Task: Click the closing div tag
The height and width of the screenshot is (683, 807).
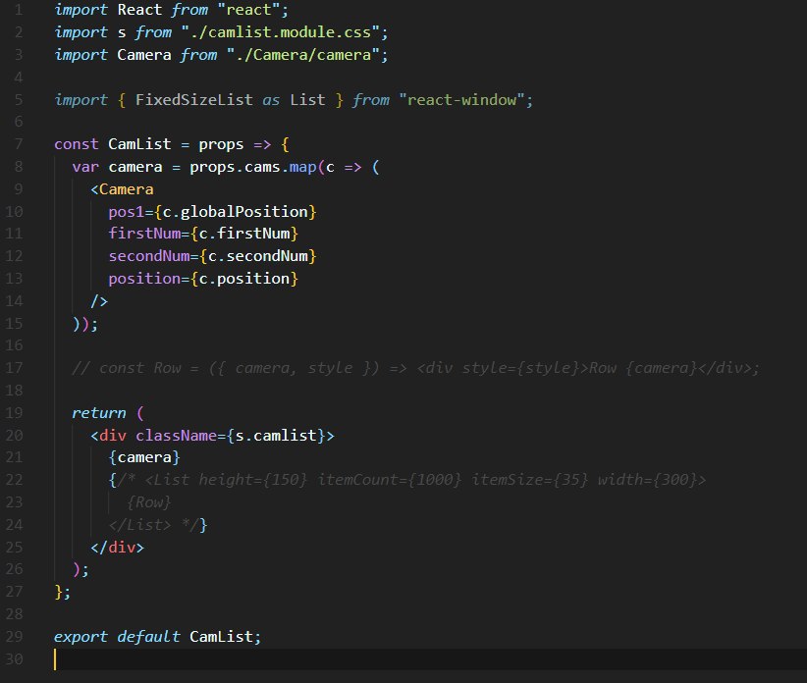Action: pos(118,548)
